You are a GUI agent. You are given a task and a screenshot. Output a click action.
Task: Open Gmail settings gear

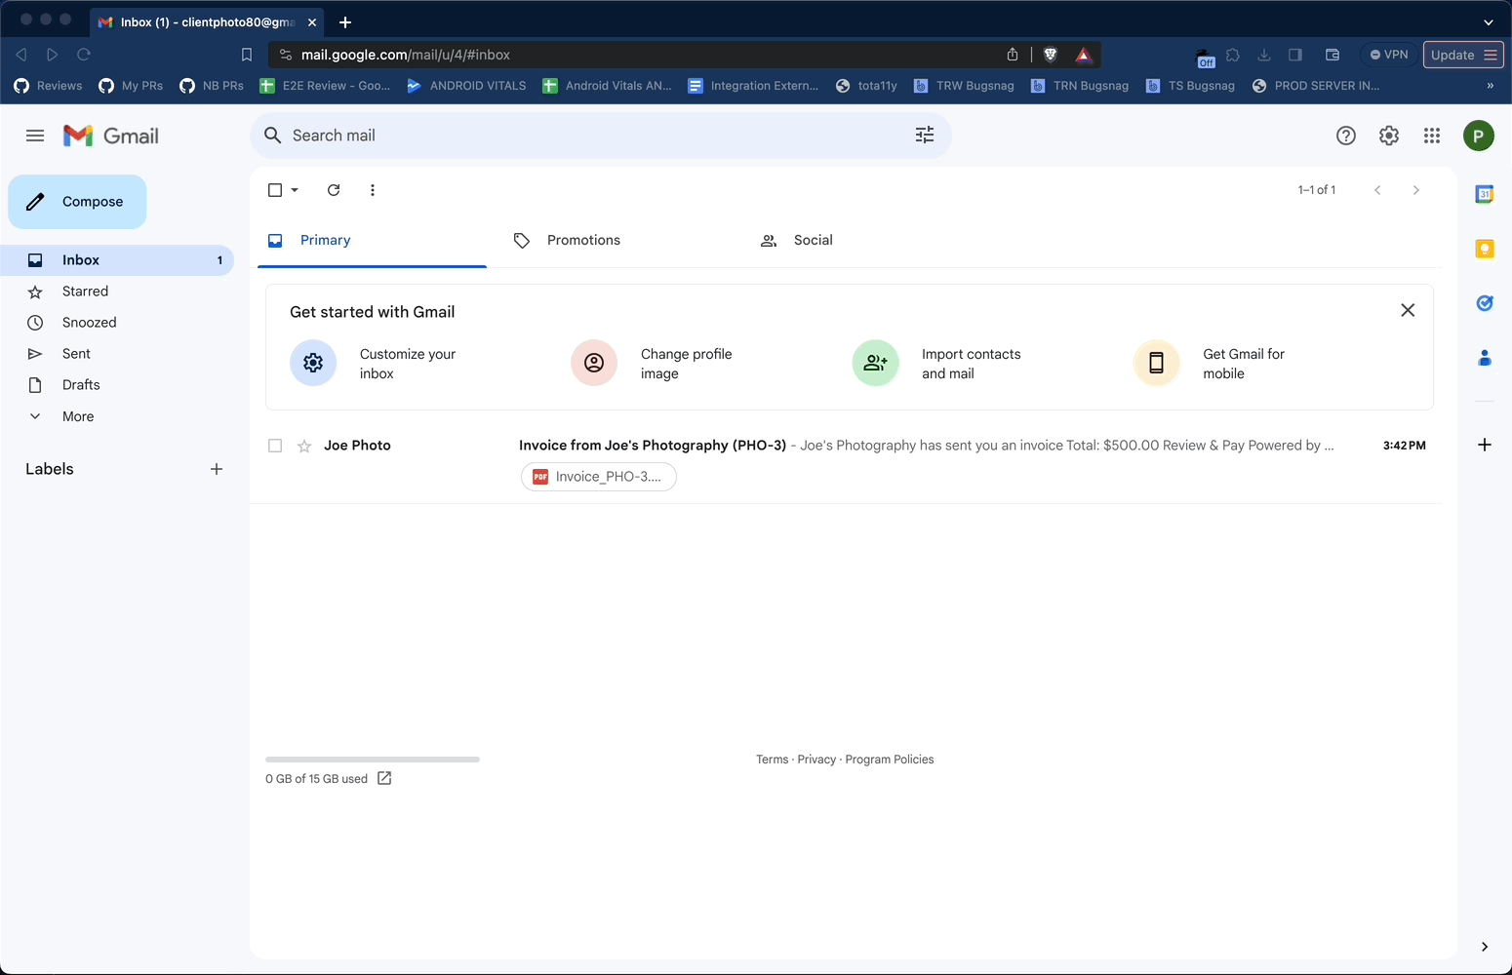[1388, 136]
